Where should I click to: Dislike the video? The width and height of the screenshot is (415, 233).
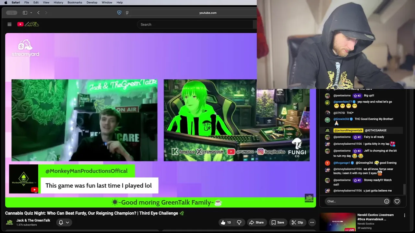[x=239, y=222]
